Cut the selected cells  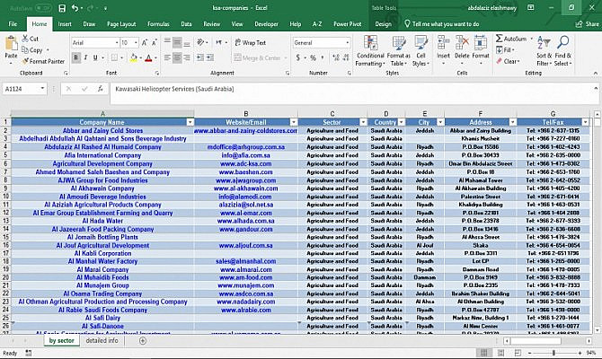coord(31,39)
